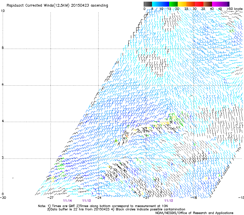
Task: Click the Rapidscat Corrected Winds title text
Action: (x=57, y=6)
